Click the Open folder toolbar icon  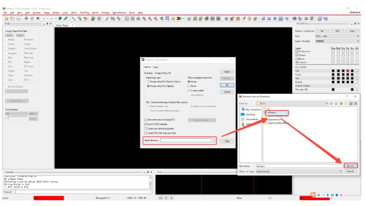click(x=12, y=18)
